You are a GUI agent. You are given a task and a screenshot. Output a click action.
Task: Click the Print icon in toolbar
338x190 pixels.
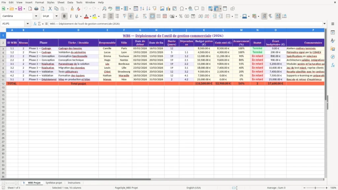pos(36,9)
